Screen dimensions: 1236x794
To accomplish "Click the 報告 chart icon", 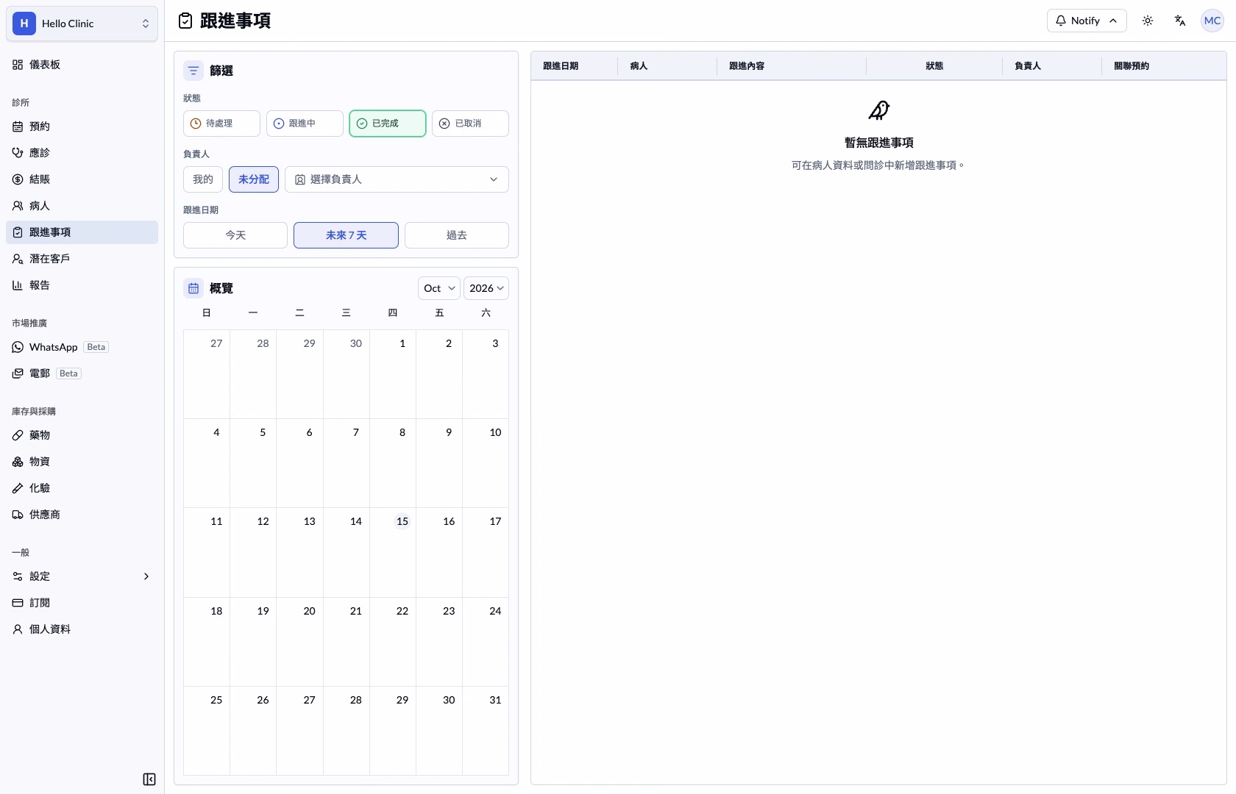I will click(18, 285).
